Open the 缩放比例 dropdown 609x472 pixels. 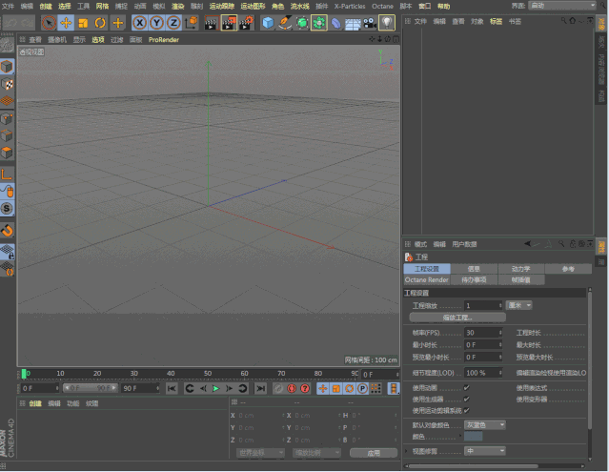point(316,453)
